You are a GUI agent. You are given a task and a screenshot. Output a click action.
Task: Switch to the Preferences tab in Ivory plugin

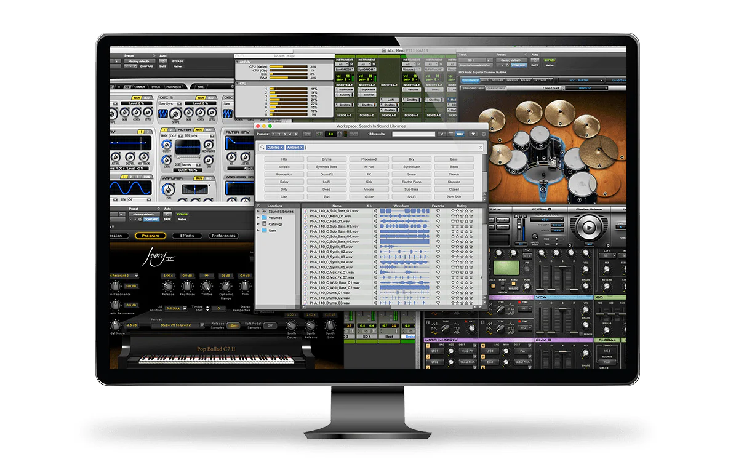pos(223,236)
